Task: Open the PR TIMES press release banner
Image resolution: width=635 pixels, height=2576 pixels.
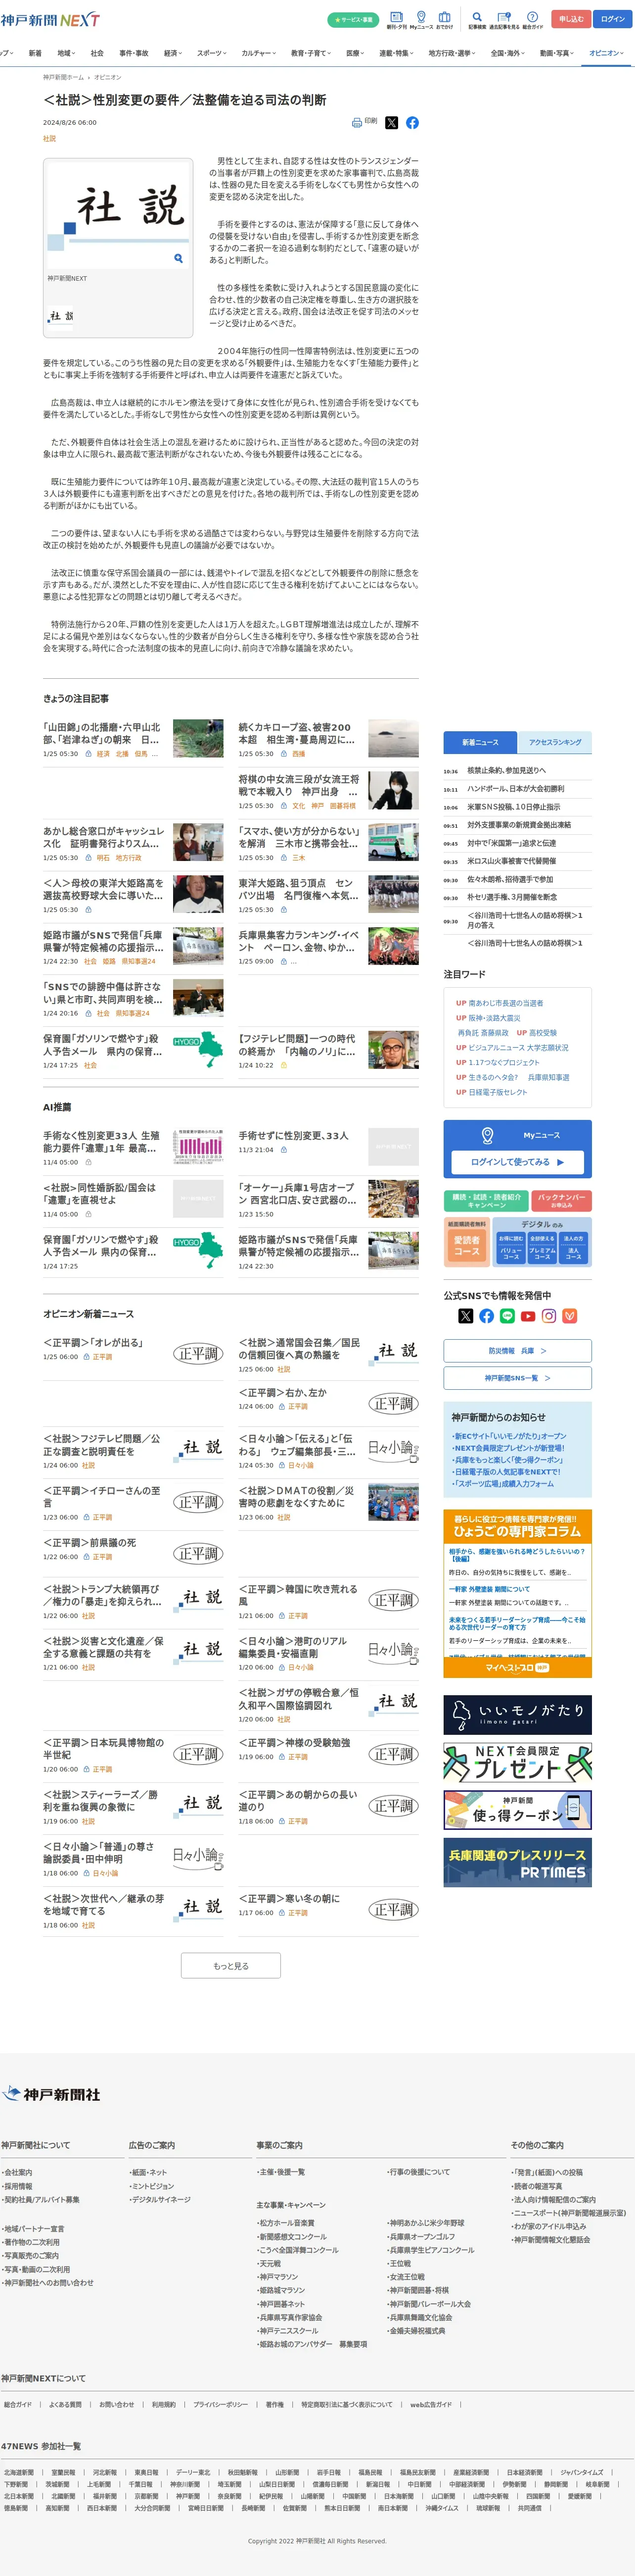Action: click(x=517, y=1862)
